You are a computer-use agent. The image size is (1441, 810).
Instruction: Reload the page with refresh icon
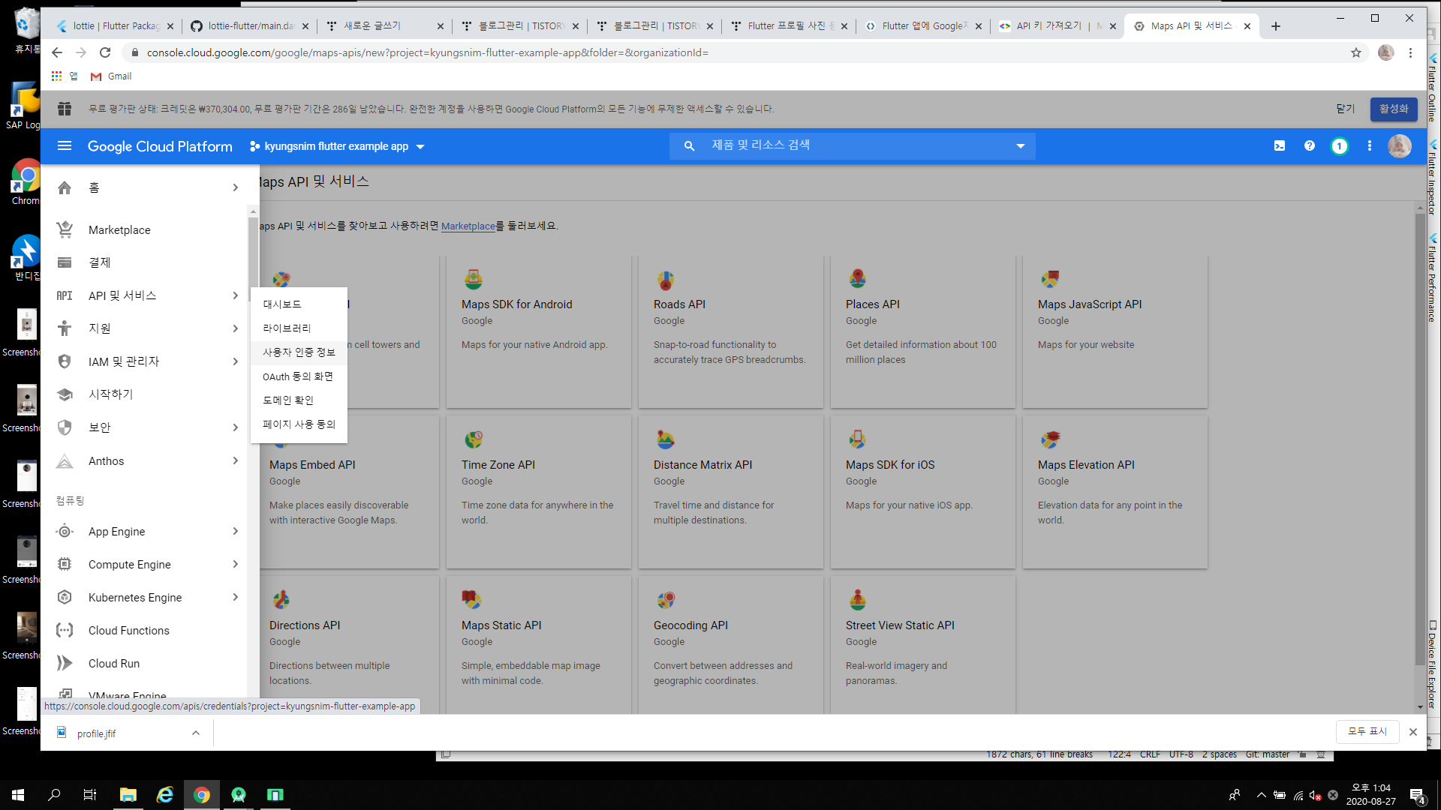click(x=105, y=52)
